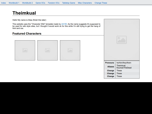Screen dimensions: 152x114
Task: Open the Index nav link
Action: pos(3,3)
